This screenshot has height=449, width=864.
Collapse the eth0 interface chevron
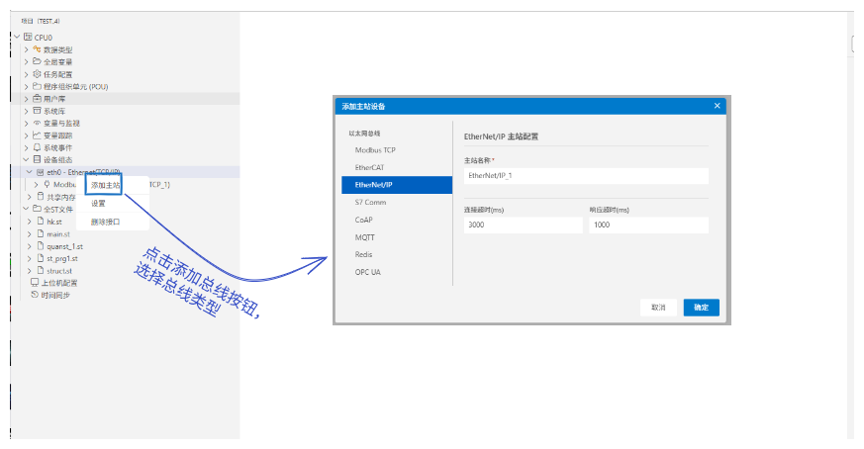tap(30, 172)
